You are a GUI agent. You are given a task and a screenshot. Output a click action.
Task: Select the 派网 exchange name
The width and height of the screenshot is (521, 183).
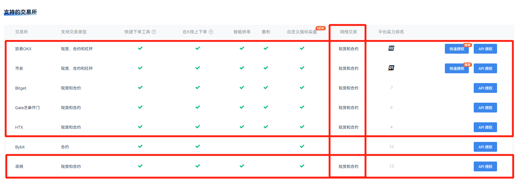tap(19, 167)
